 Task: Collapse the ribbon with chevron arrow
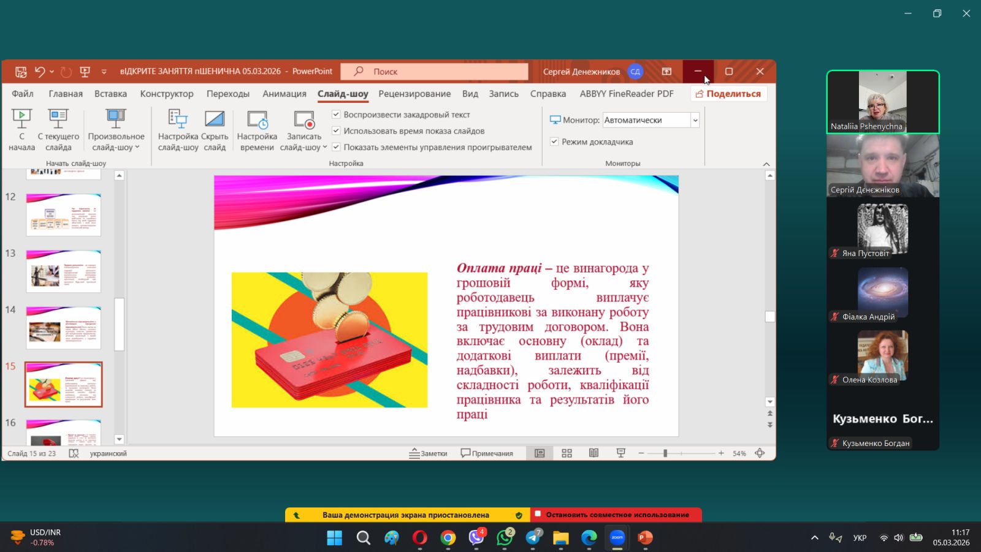pyautogui.click(x=766, y=164)
